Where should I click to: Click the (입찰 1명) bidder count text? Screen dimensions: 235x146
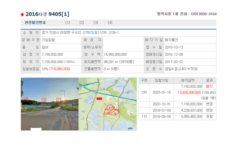click(x=208, y=98)
